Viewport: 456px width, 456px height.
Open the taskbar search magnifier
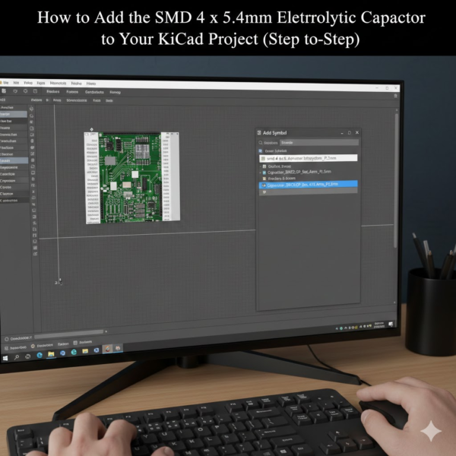click(16, 357)
